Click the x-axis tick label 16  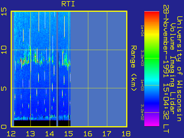(x=88, y=134)
